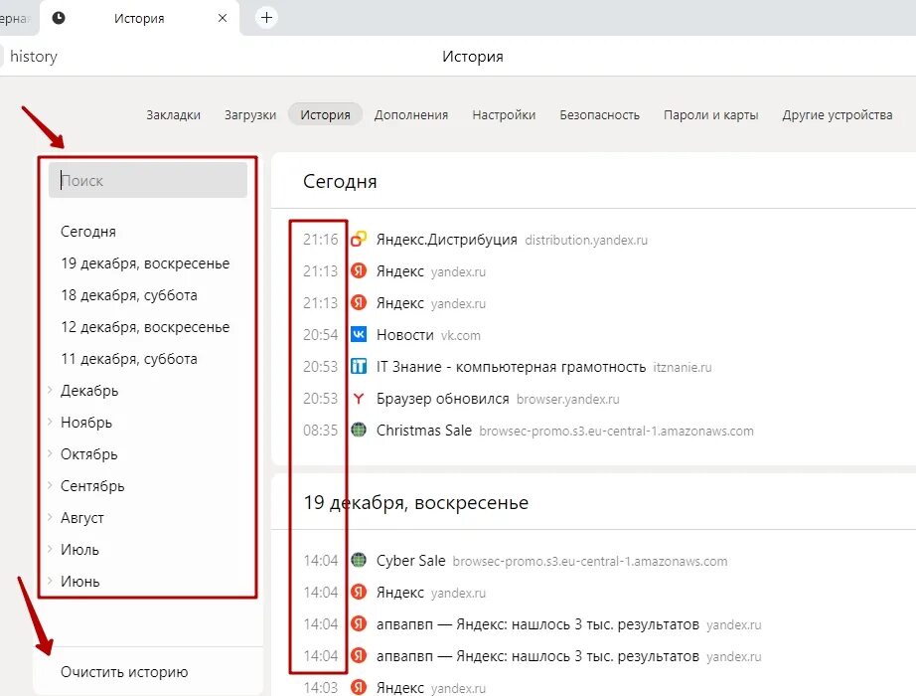The image size is (916, 696).
Task: Open the Браузер обновился history entry
Action: point(443,399)
